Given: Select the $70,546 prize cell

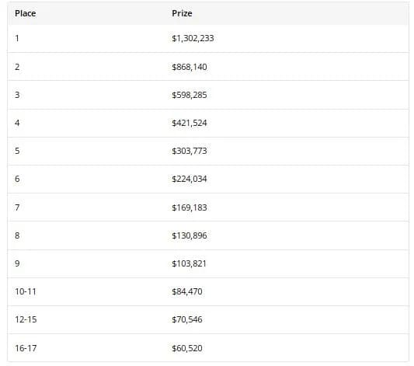Looking at the screenshot, I should (187, 319).
